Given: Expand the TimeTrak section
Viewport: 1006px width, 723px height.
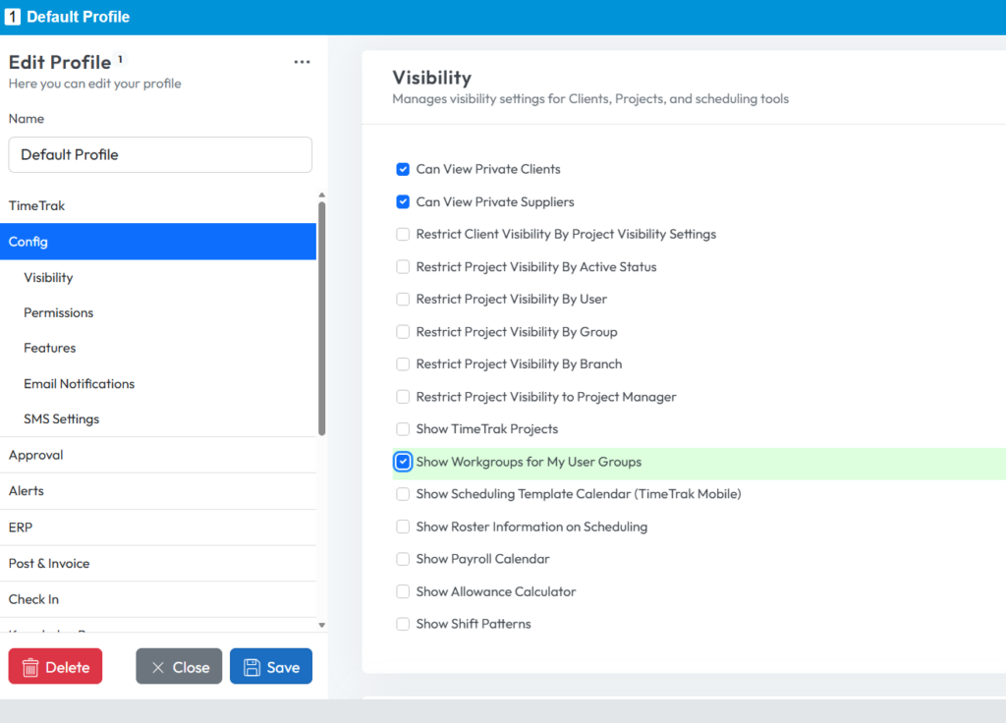Looking at the screenshot, I should [37, 205].
